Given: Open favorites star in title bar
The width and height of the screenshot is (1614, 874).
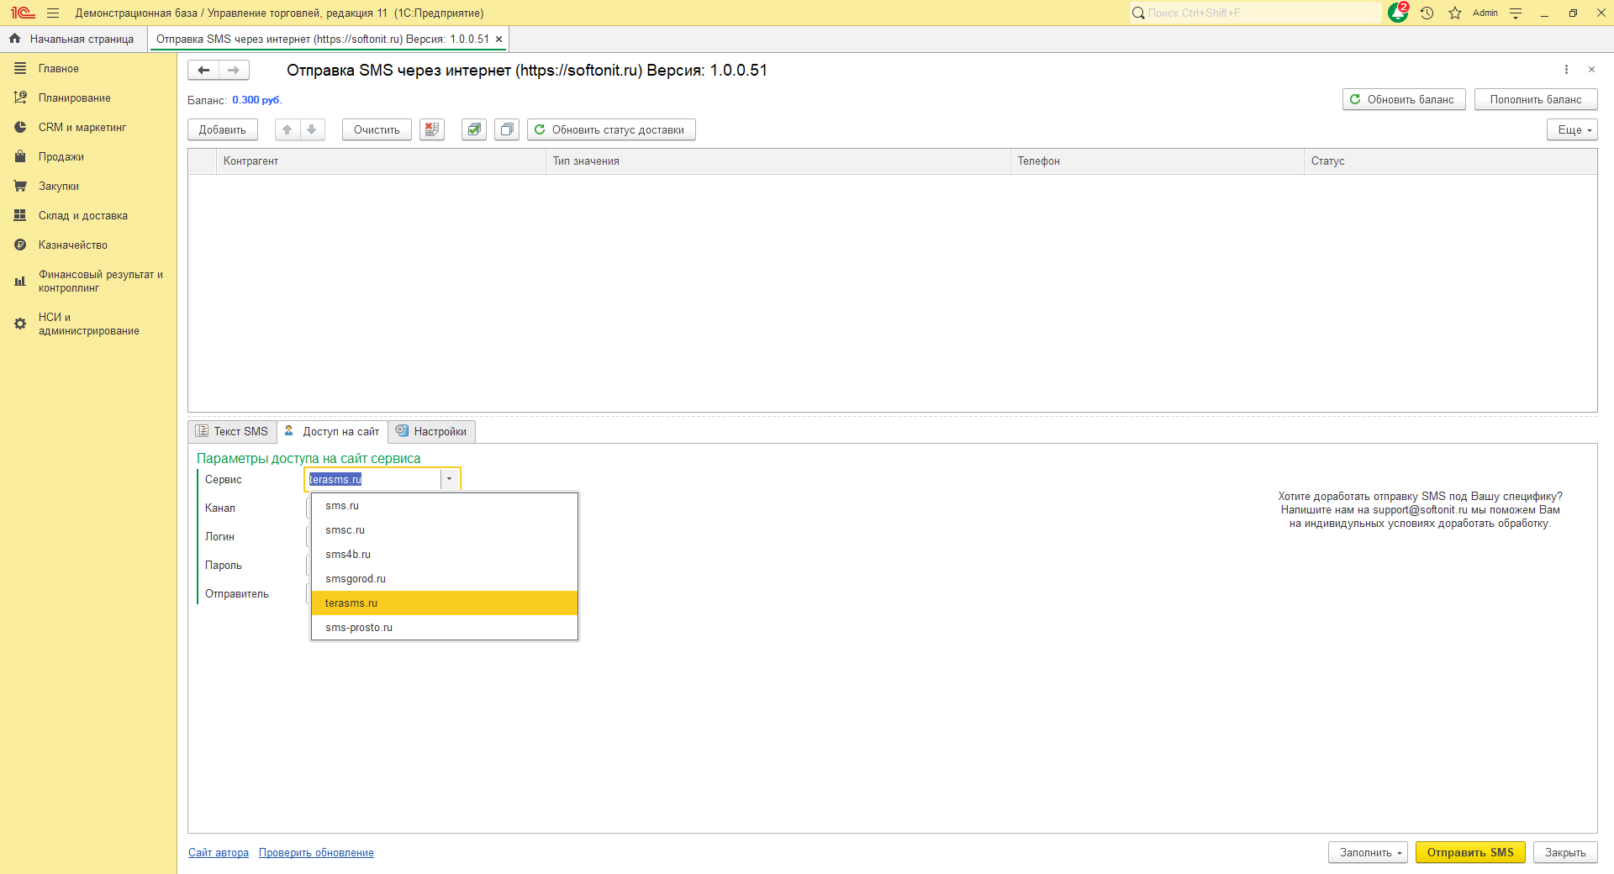Looking at the screenshot, I should [x=1455, y=13].
